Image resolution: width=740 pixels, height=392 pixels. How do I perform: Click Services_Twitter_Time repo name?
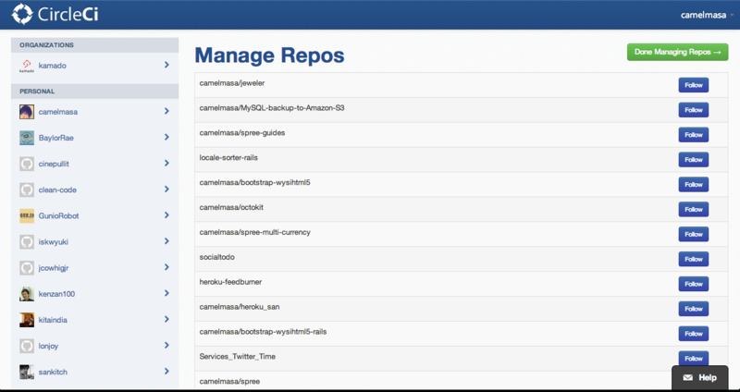tap(238, 357)
